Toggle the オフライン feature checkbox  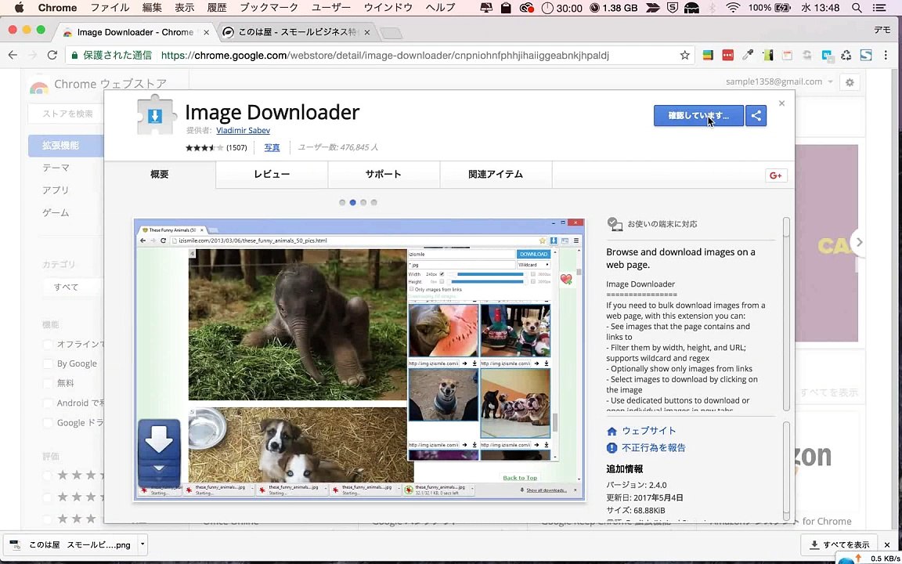49,344
